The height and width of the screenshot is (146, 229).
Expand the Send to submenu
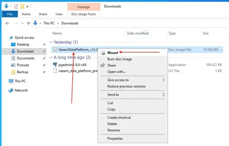pos(132,95)
